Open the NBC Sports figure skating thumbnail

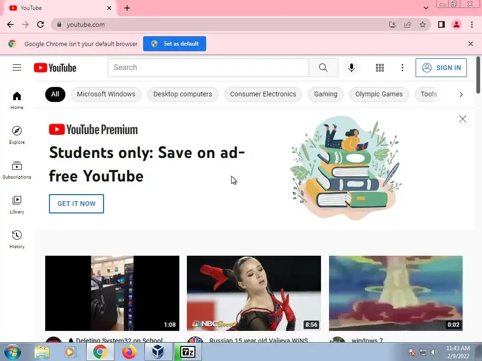[x=254, y=293]
